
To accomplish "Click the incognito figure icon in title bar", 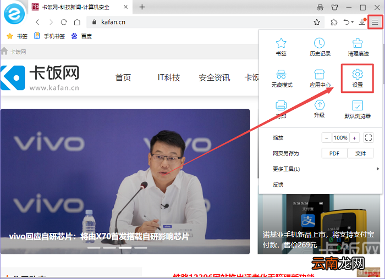I will point(320,7).
